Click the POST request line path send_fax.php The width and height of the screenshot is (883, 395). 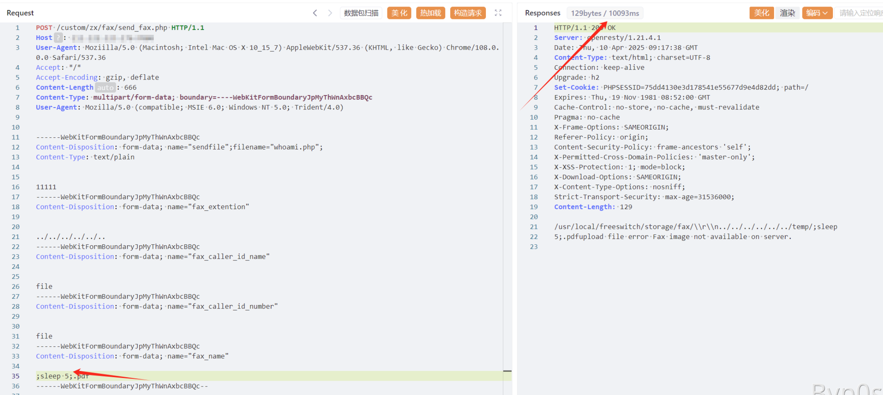point(112,28)
